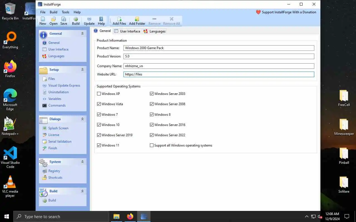
Task: Open the Finish dialog settings
Action: tap(53, 148)
